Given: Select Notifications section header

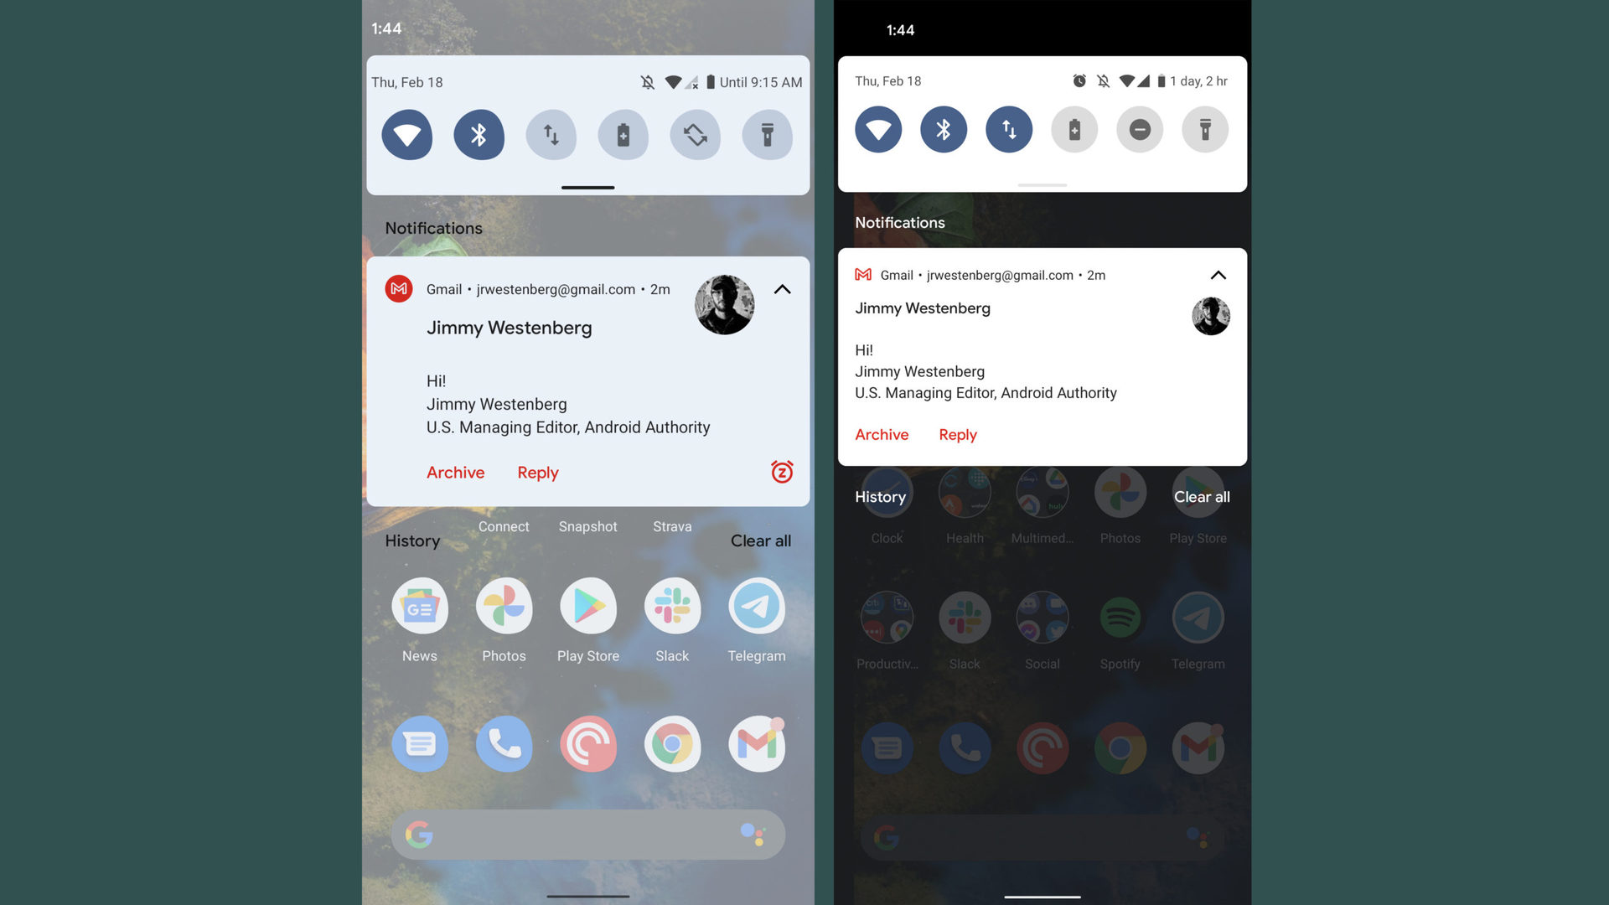Looking at the screenshot, I should click(x=433, y=228).
